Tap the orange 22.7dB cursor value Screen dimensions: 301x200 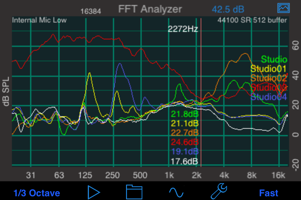click(x=184, y=133)
